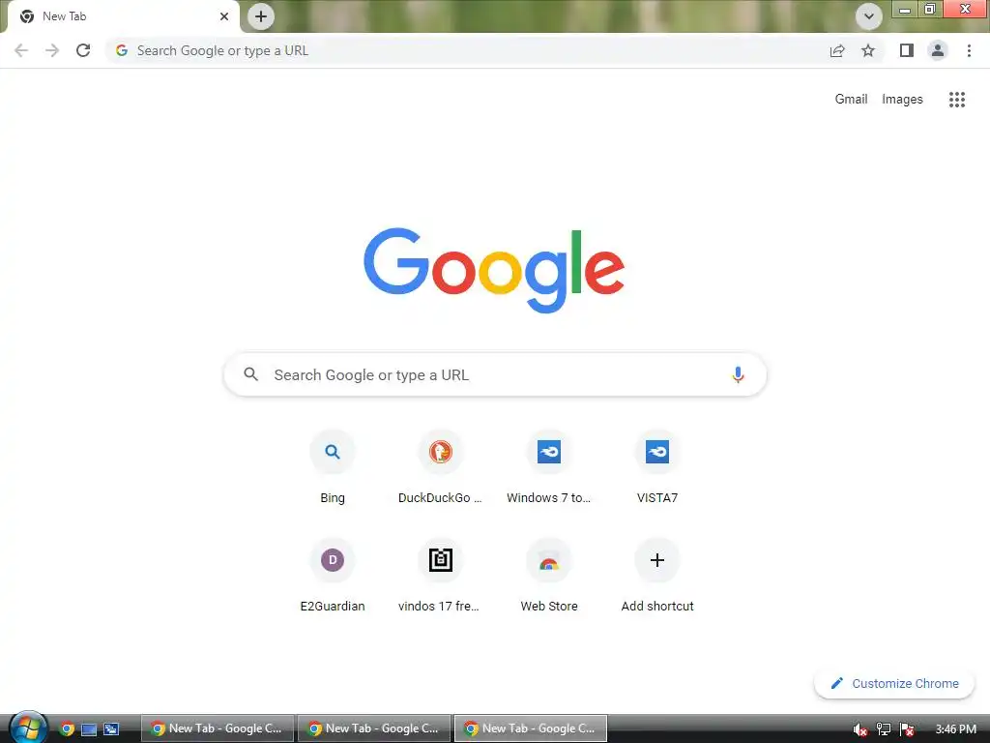Click the network tray icon
The image size is (990, 743).
pyautogui.click(x=884, y=729)
